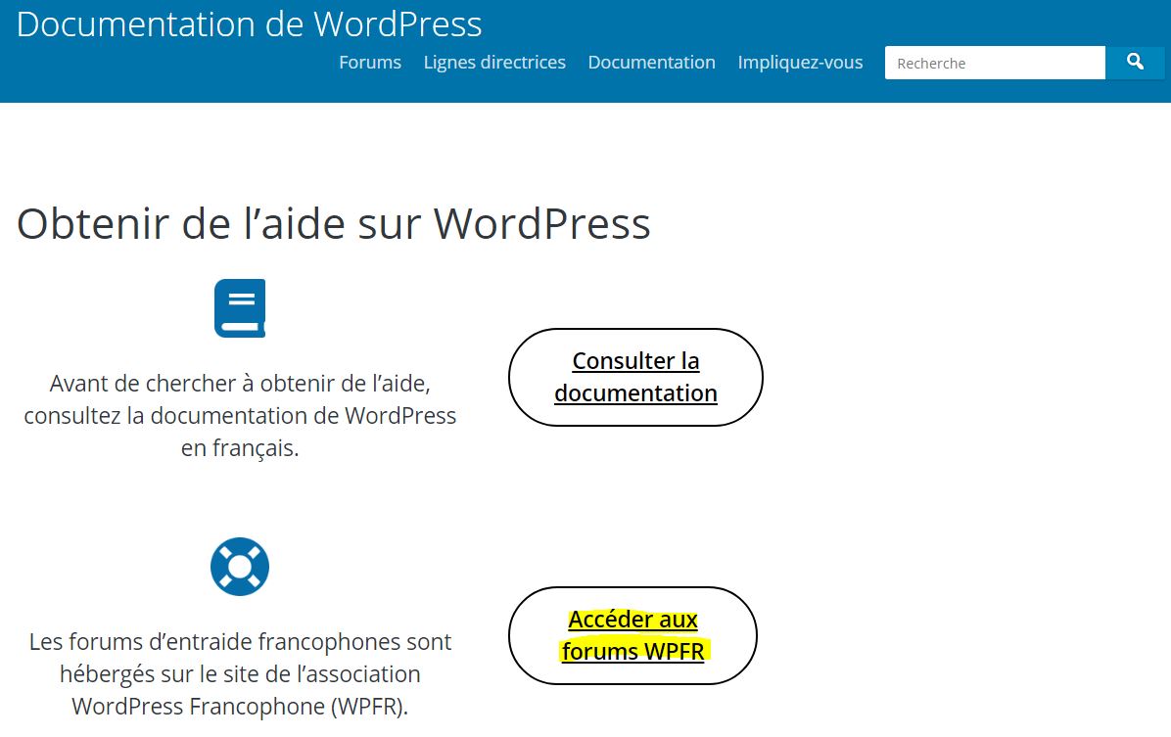Image resolution: width=1171 pixels, height=737 pixels.
Task: Open the Forums menu item
Action: (369, 63)
